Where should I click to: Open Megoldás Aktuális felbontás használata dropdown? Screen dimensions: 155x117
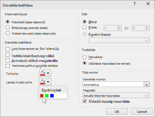click(x=146, y=96)
